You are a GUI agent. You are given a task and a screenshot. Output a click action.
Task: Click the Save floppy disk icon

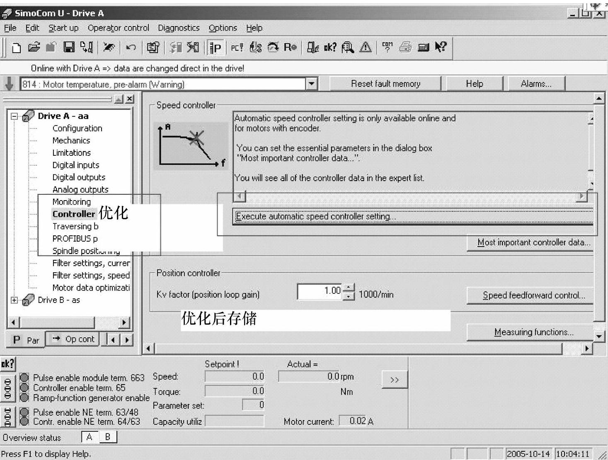click(69, 48)
